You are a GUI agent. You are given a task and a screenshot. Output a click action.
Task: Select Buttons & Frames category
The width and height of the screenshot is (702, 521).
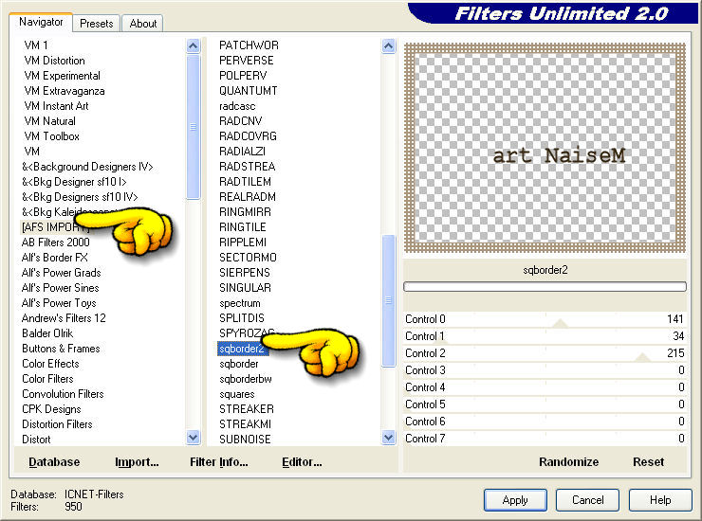[61, 349]
